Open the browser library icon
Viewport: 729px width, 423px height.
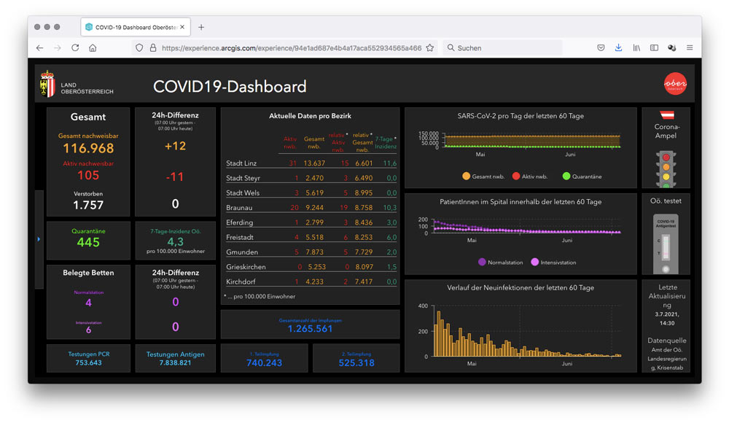click(x=636, y=48)
